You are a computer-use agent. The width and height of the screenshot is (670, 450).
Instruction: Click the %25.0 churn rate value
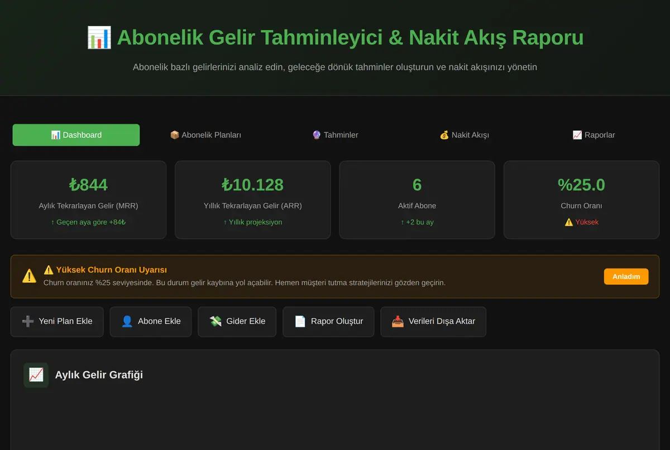(x=581, y=185)
